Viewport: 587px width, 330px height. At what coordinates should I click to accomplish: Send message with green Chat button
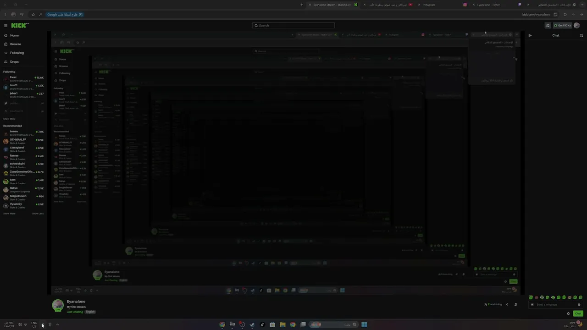tap(578, 313)
